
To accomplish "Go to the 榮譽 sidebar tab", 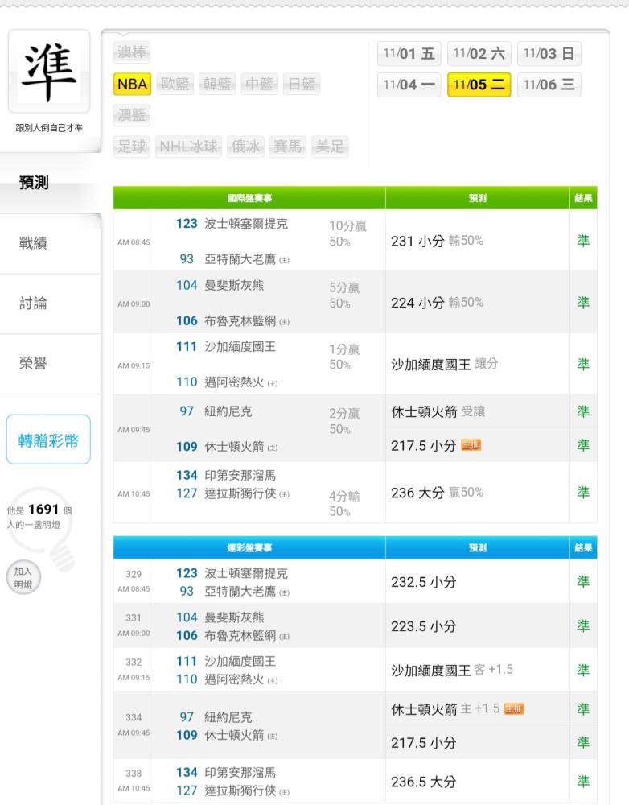I will click(x=33, y=364).
